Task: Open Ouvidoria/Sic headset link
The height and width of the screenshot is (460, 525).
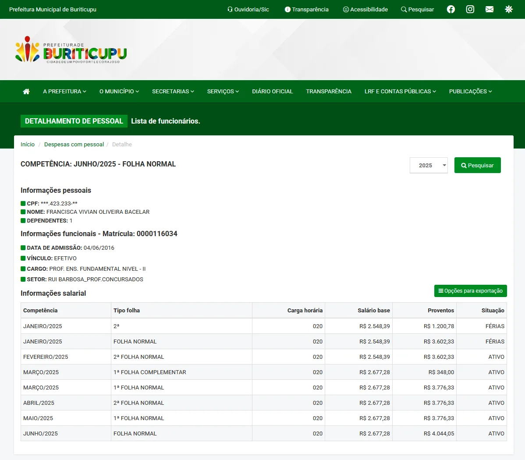Action: click(x=248, y=9)
